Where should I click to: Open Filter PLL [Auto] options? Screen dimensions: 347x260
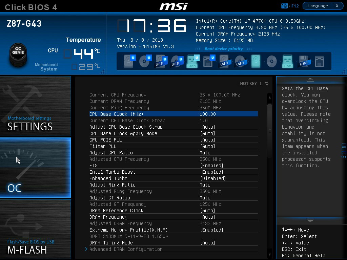208,146
